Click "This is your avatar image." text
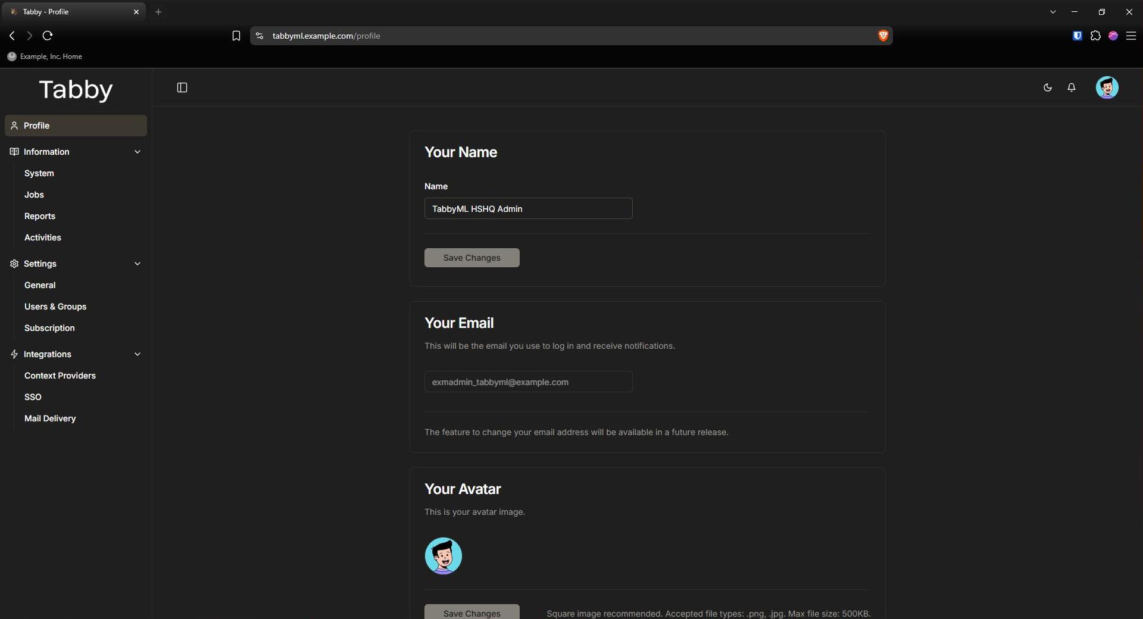The height and width of the screenshot is (619, 1143). point(474,512)
